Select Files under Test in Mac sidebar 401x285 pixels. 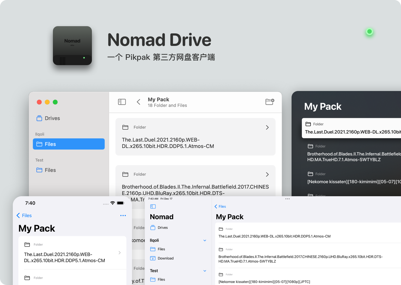pos(46,170)
